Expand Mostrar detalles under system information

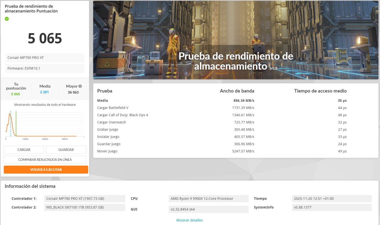189,220
